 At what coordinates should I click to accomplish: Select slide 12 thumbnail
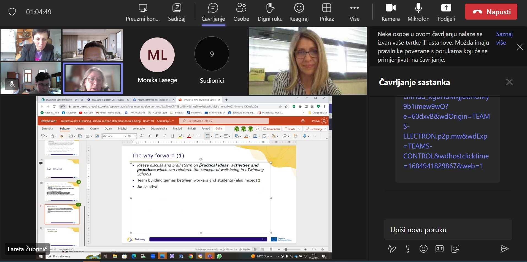pos(62,237)
